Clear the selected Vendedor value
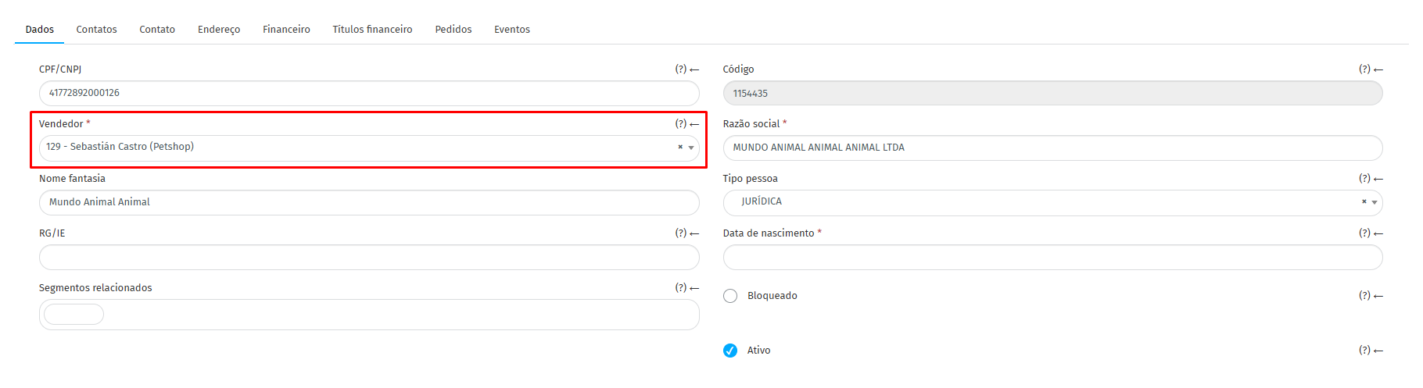Image resolution: width=1423 pixels, height=388 pixels. tap(680, 147)
